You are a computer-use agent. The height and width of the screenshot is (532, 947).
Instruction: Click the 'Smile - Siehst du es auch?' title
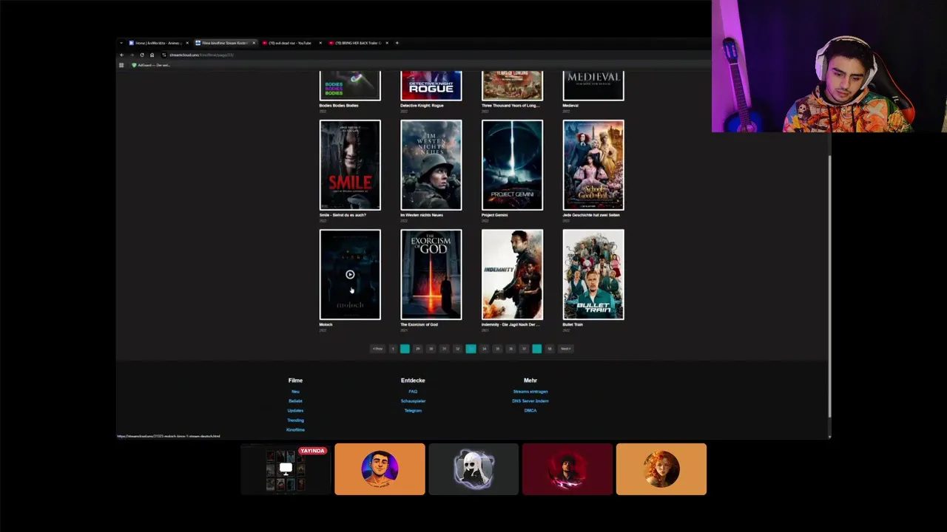pyautogui.click(x=343, y=215)
